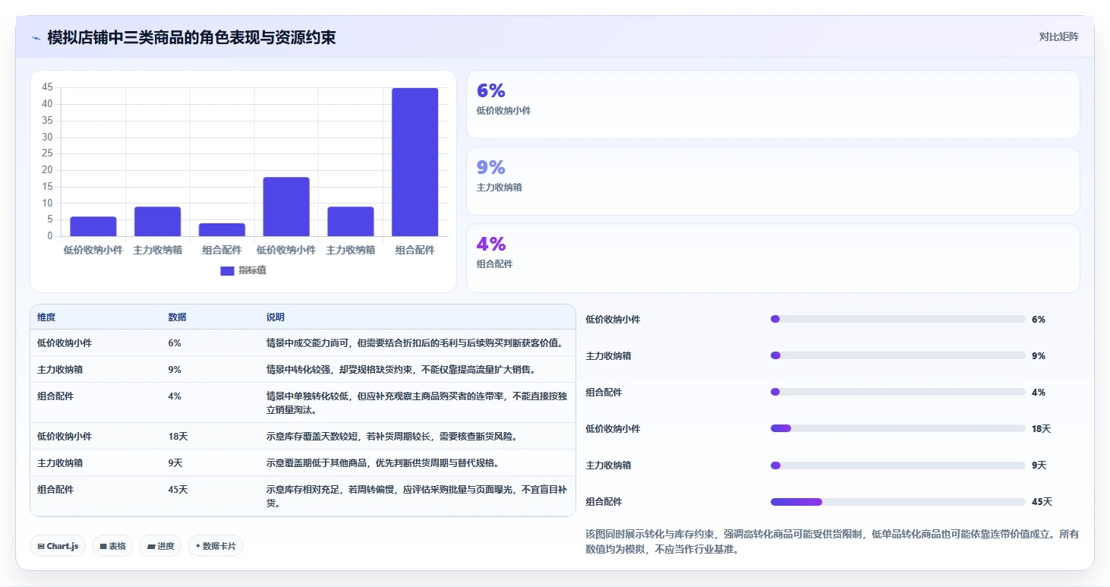Open the 6% 低价收纳小件 stat card
The width and height of the screenshot is (1110, 587).
(x=773, y=104)
